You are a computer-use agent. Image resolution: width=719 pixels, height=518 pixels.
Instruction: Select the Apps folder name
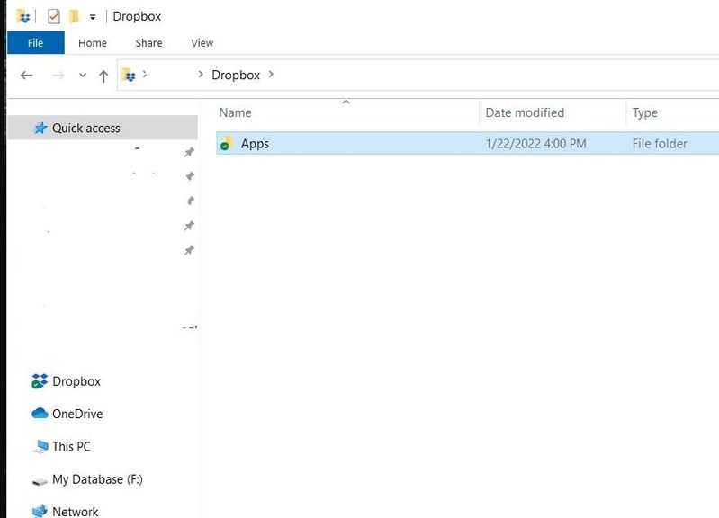tap(255, 144)
